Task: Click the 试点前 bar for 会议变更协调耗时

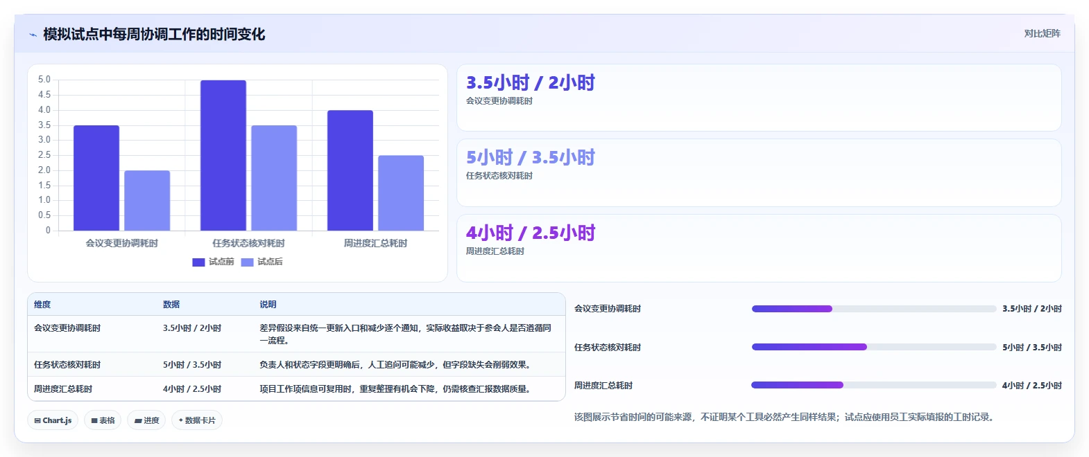Action: tap(96, 178)
